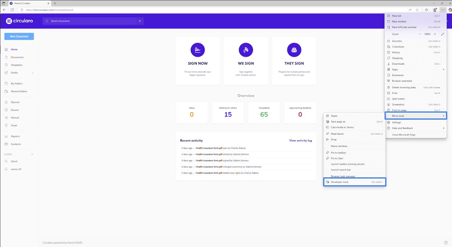Open the View activity log link
The width and height of the screenshot is (452, 247).
(x=300, y=140)
